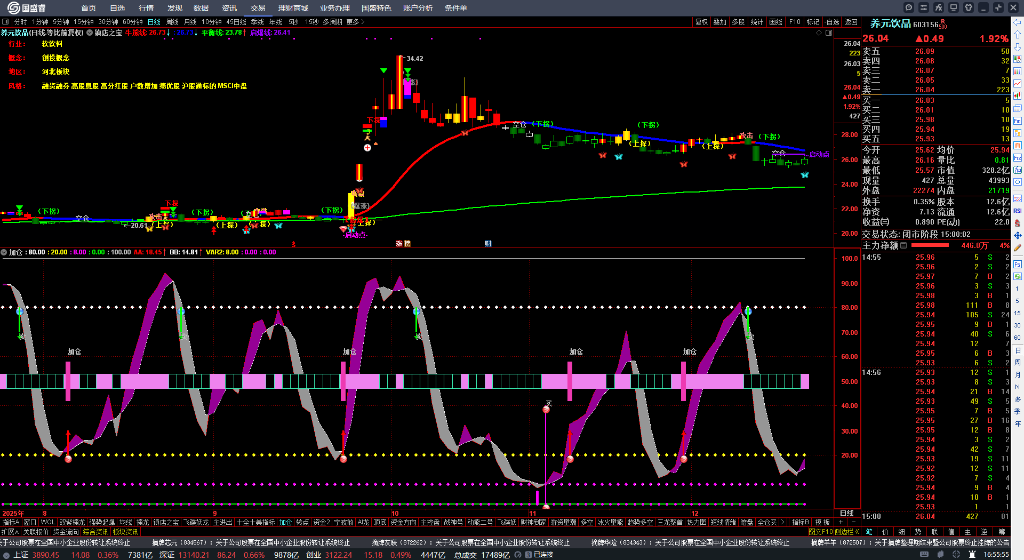Click the minus zoom-out button

[854, 522]
